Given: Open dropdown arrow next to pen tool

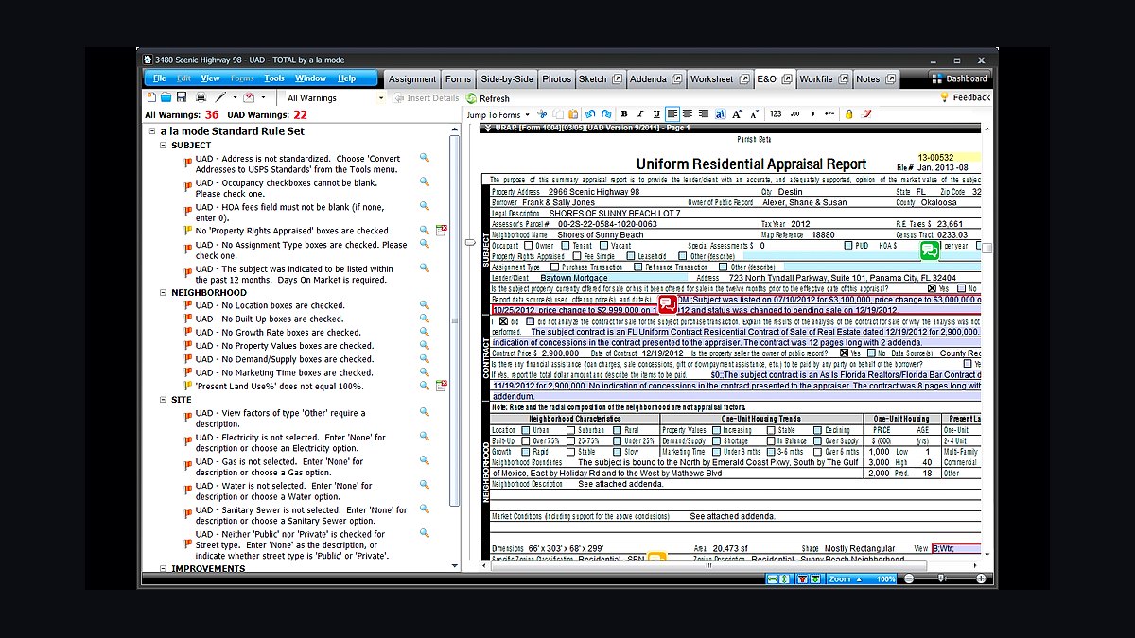Looking at the screenshot, I should click(x=235, y=97).
